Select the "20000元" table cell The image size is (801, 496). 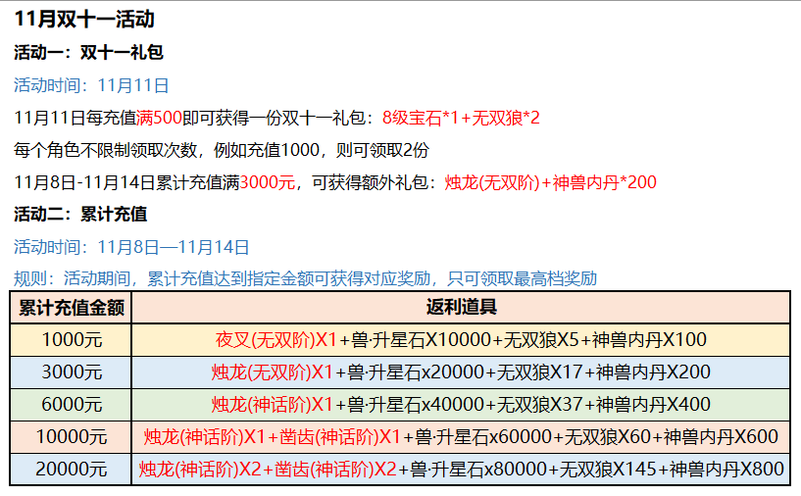point(72,470)
